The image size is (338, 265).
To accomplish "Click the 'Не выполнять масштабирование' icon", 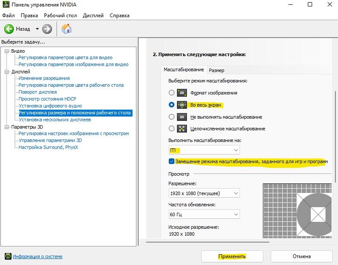I will (x=182, y=117).
